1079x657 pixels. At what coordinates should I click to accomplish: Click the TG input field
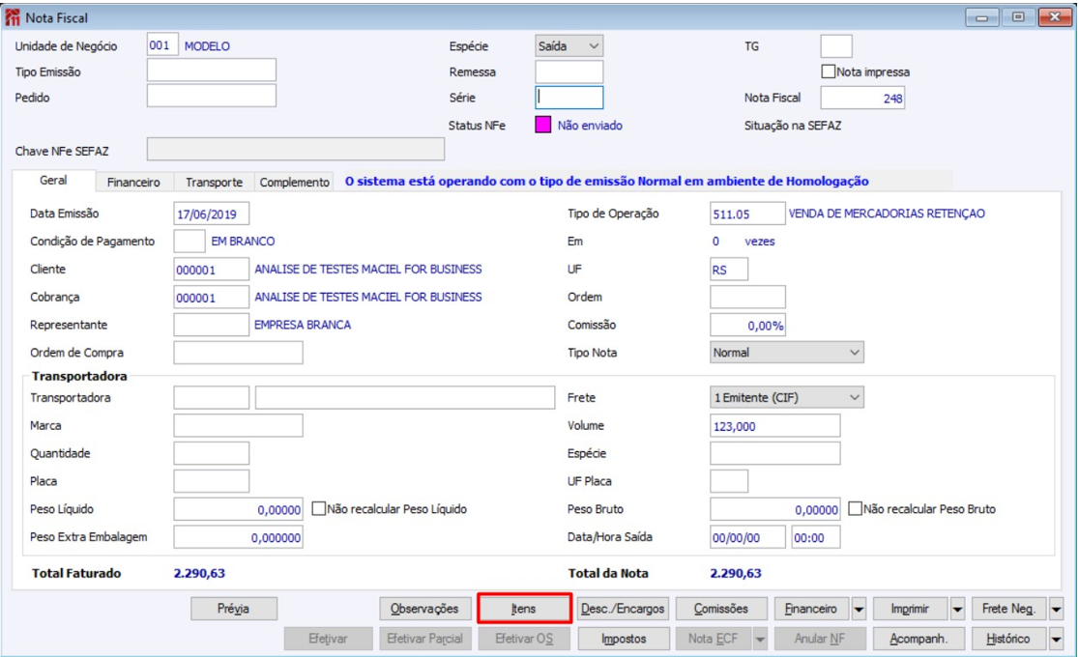(836, 46)
